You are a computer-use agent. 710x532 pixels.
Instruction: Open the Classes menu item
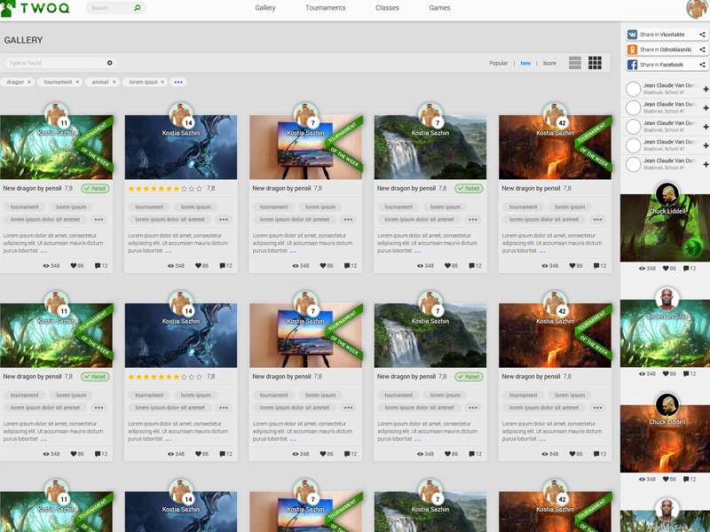click(x=387, y=8)
